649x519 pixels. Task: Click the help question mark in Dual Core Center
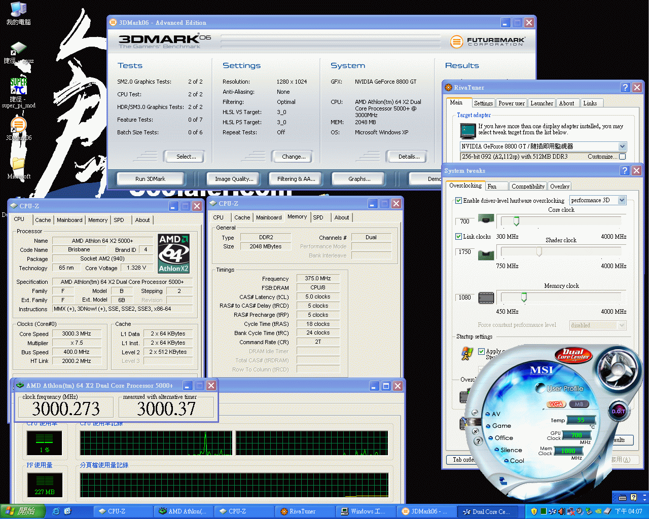coord(478,441)
